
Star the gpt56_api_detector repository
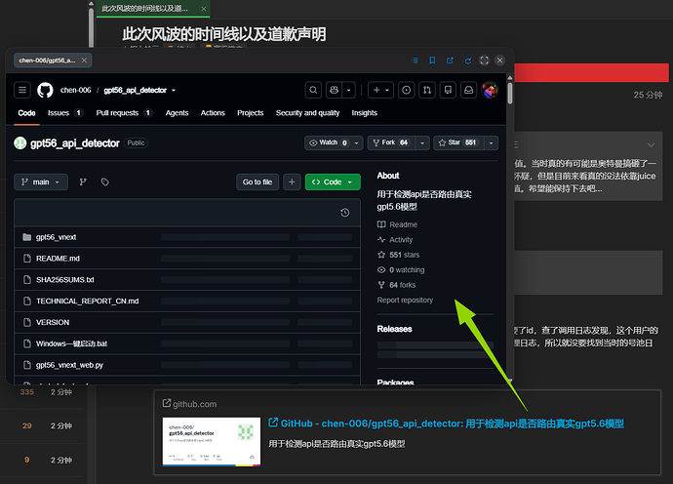458,143
